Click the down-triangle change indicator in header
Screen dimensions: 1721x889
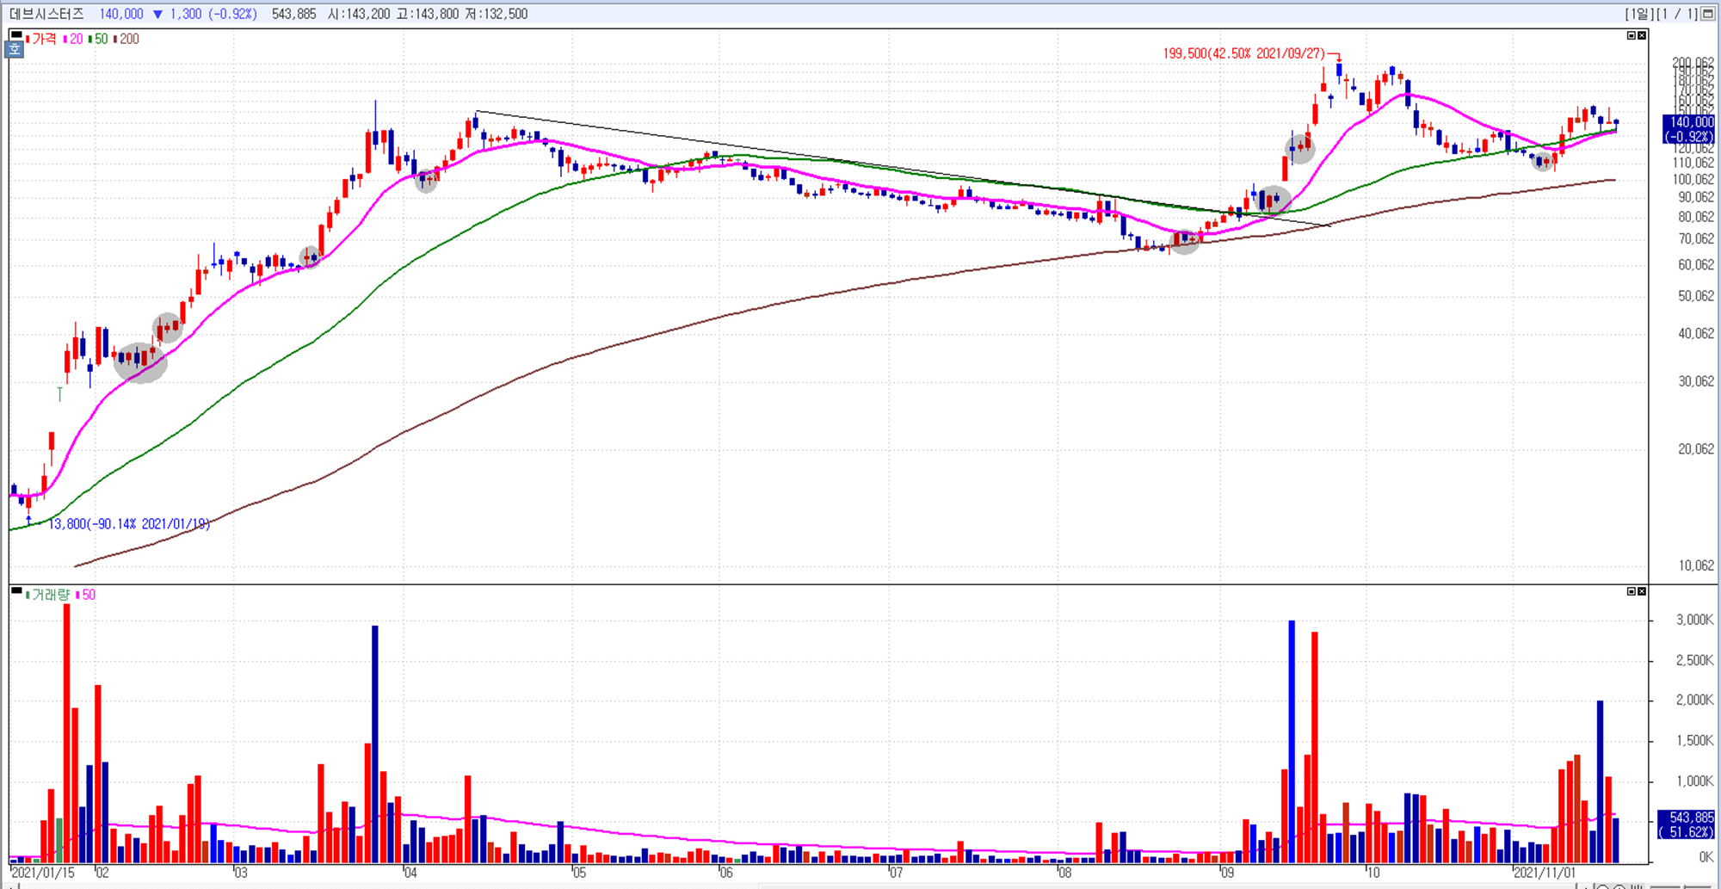[x=157, y=14]
